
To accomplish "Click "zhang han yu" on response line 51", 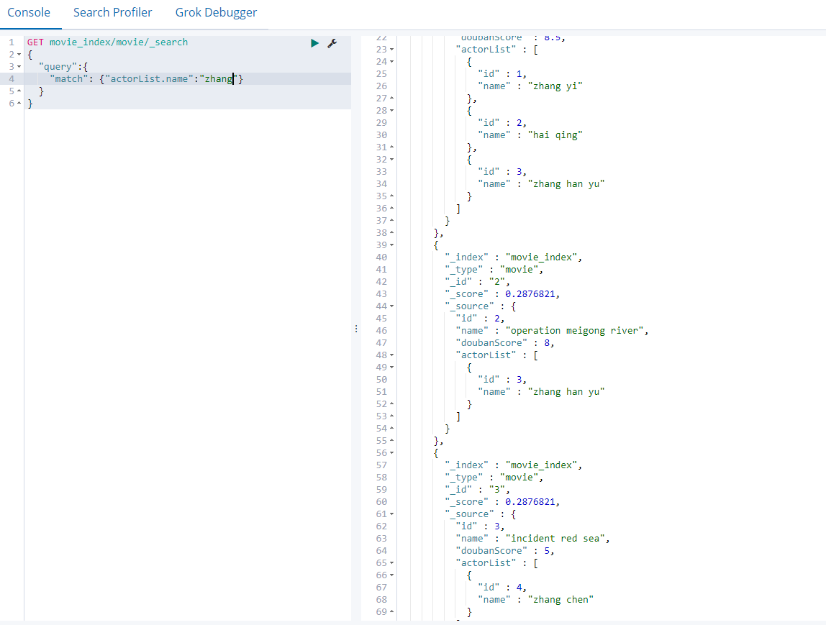I will pyautogui.click(x=566, y=392).
